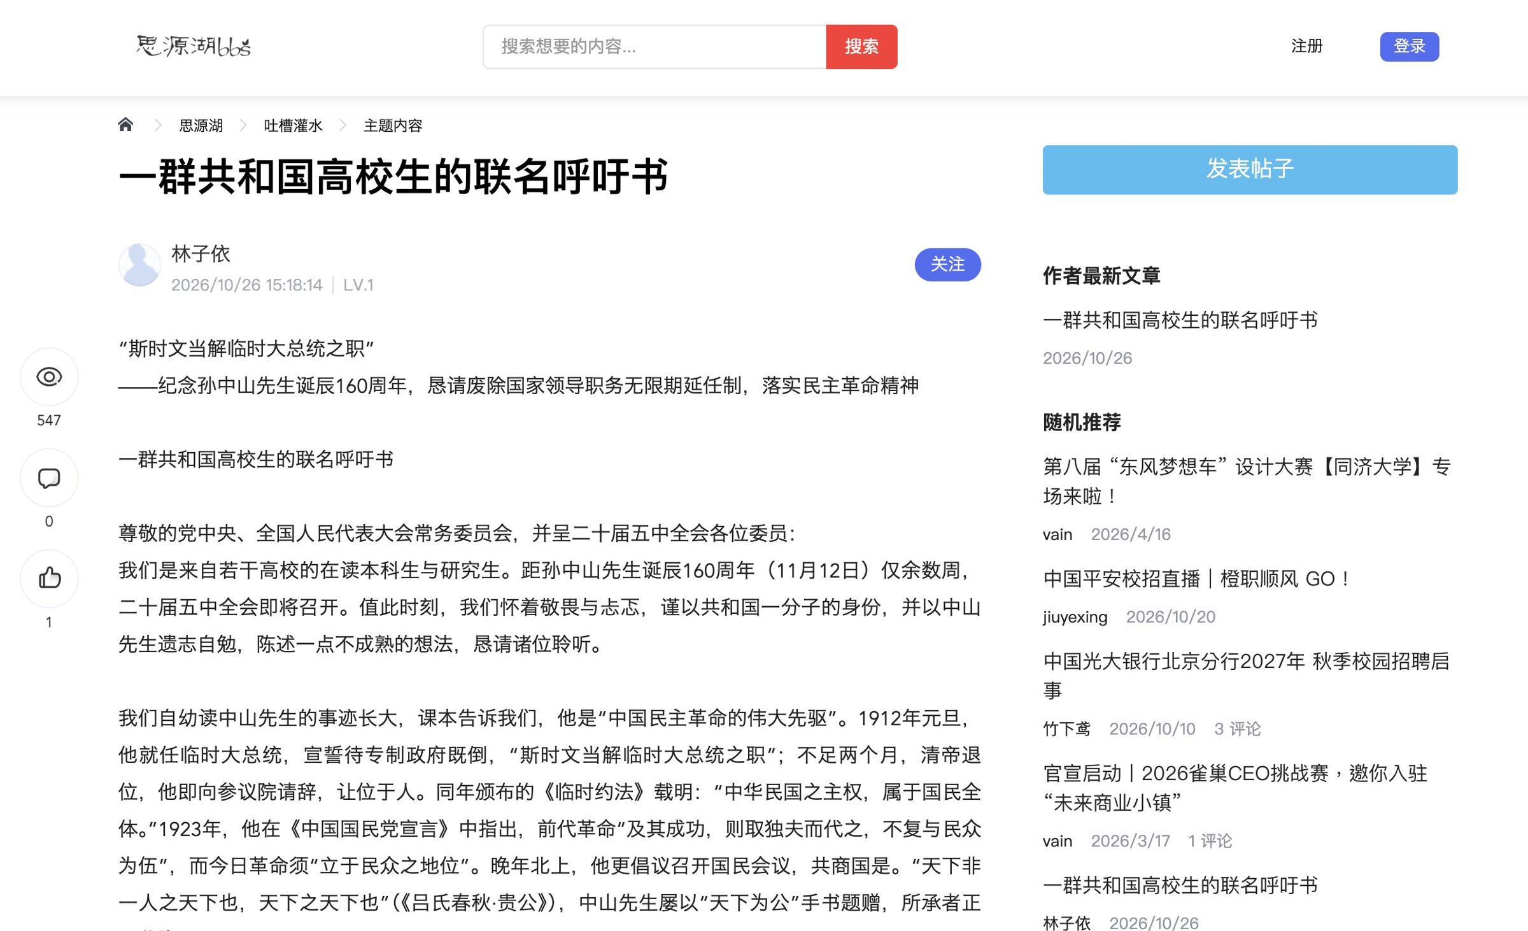
Task: Click the 随机推荐 heading
Action: pos(1082,422)
